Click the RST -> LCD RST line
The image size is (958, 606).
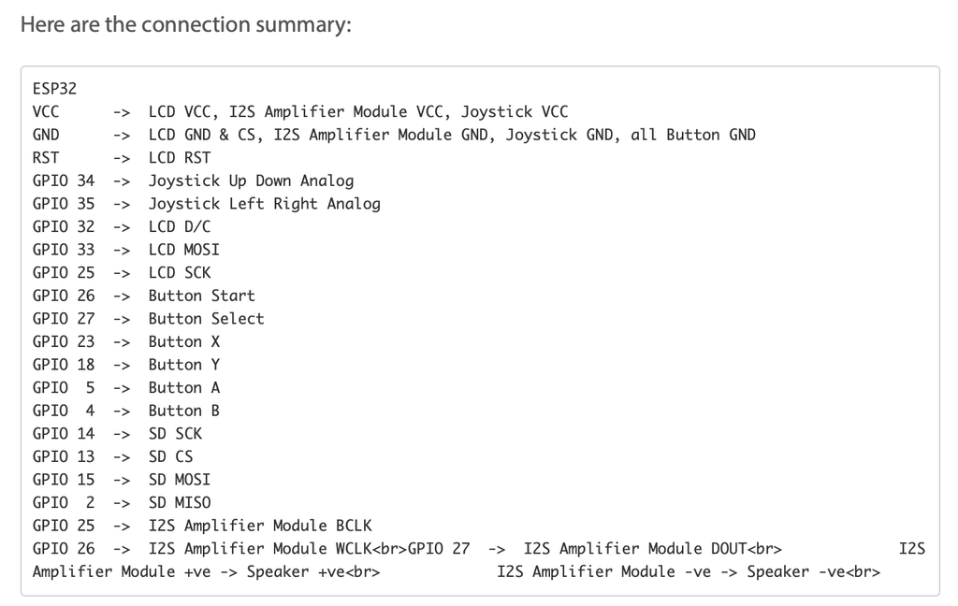pos(122,158)
